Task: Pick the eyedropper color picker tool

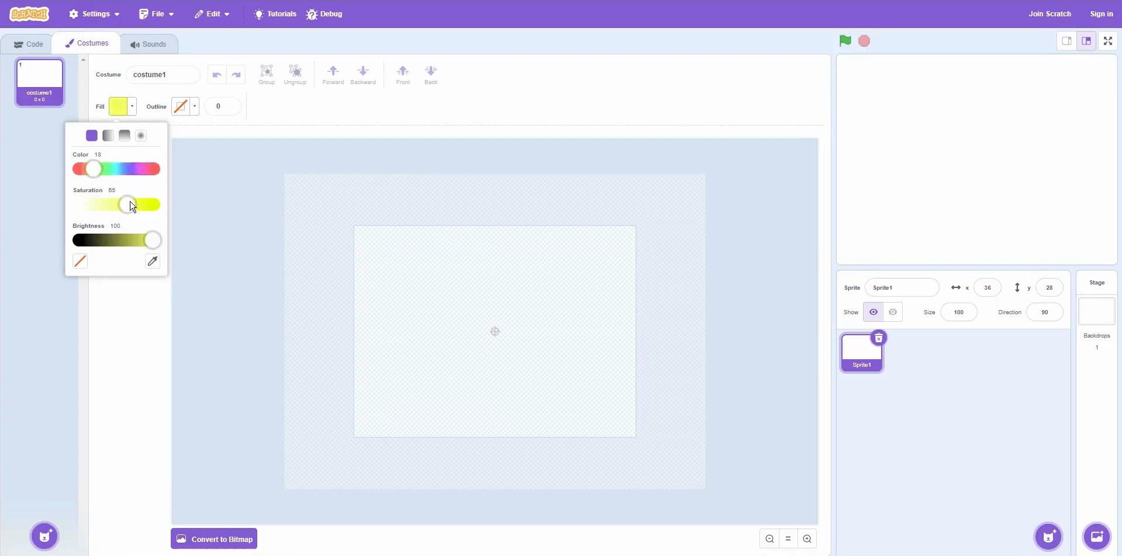Action: 152,261
